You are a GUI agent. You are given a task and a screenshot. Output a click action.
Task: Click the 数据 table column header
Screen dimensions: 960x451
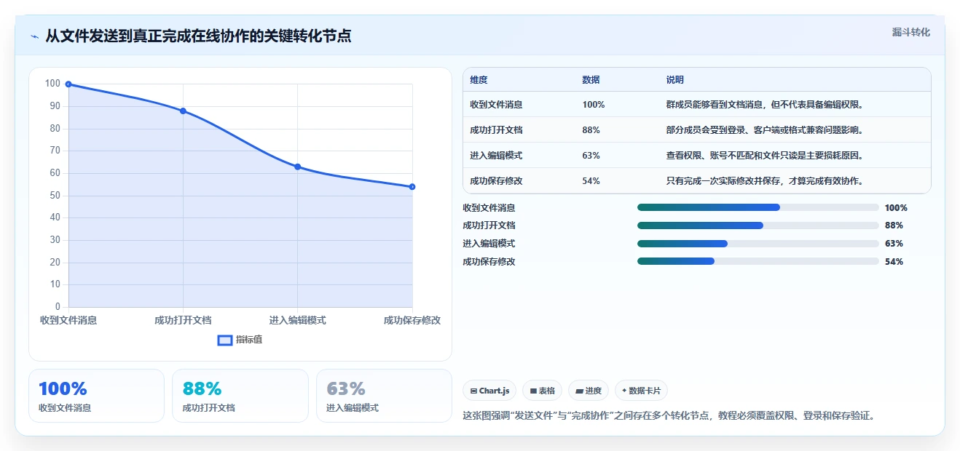click(591, 80)
